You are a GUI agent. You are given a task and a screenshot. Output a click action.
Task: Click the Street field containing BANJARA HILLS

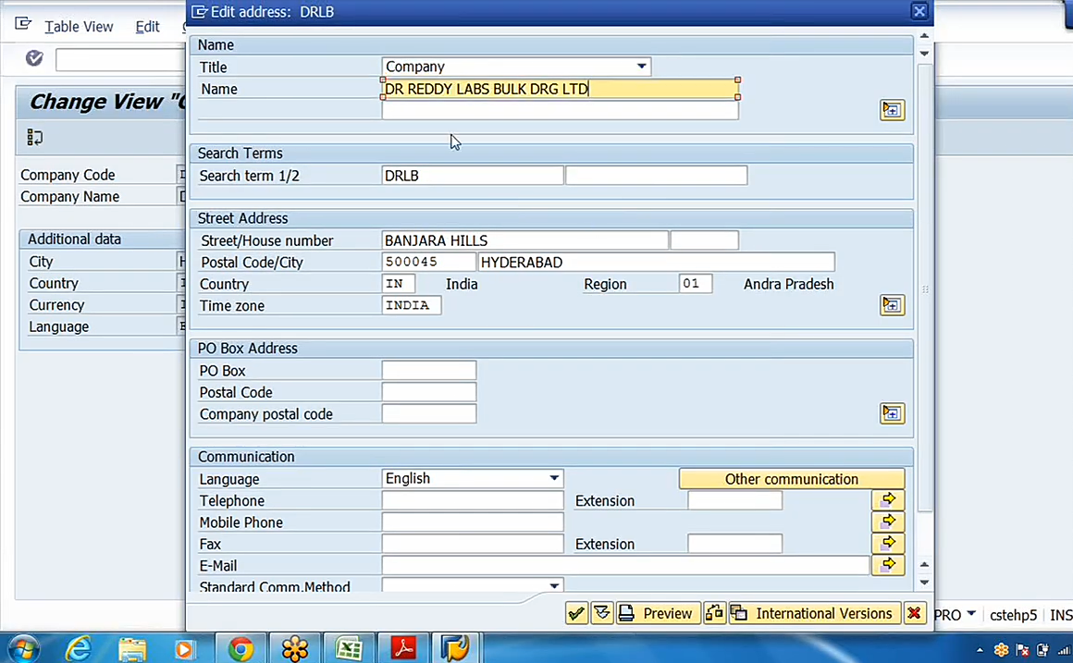coord(524,240)
